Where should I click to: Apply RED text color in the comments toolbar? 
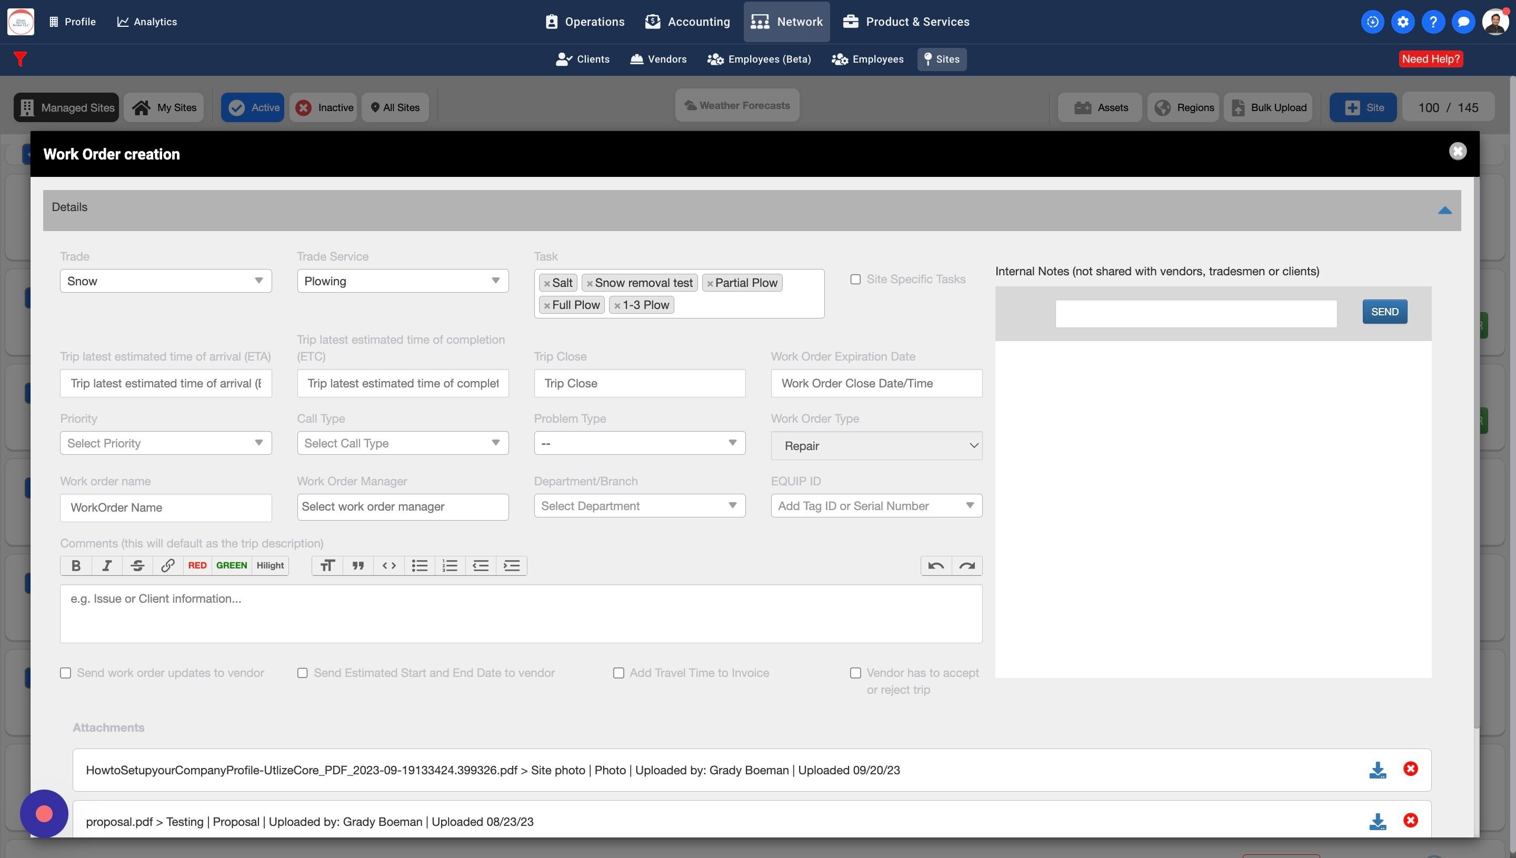click(197, 566)
